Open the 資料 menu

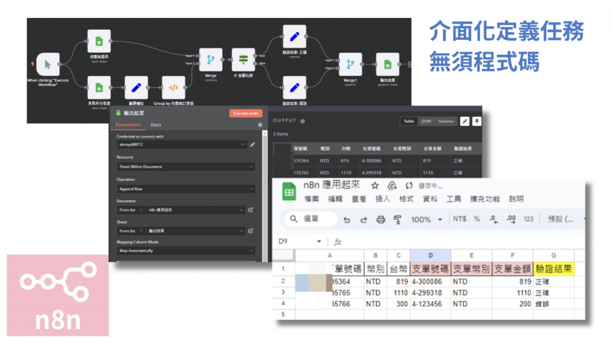(430, 199)
